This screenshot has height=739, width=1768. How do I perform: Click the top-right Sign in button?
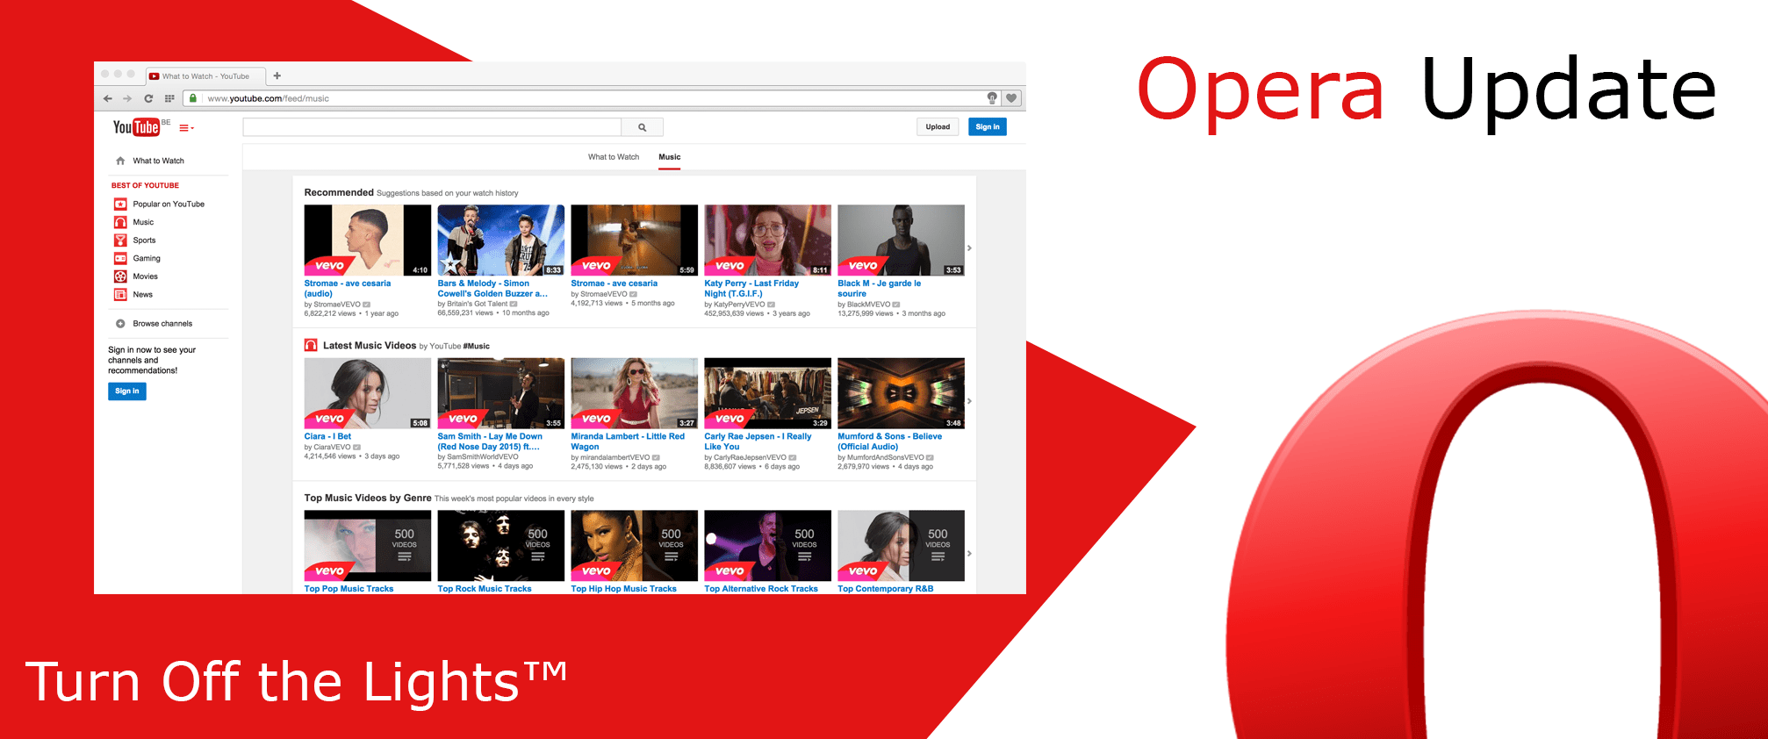988,127
